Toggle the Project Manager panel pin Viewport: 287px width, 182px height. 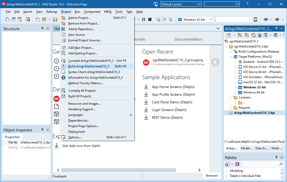(x=276, y=28)
